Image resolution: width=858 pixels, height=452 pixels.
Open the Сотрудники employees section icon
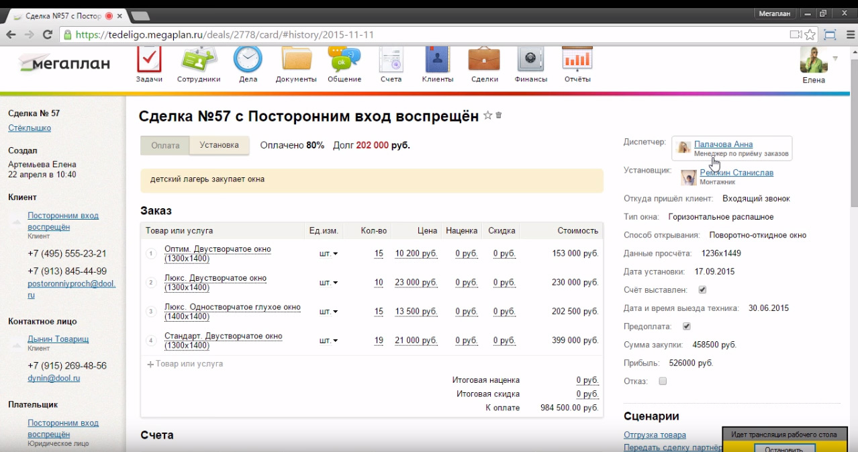coord(198,62)
